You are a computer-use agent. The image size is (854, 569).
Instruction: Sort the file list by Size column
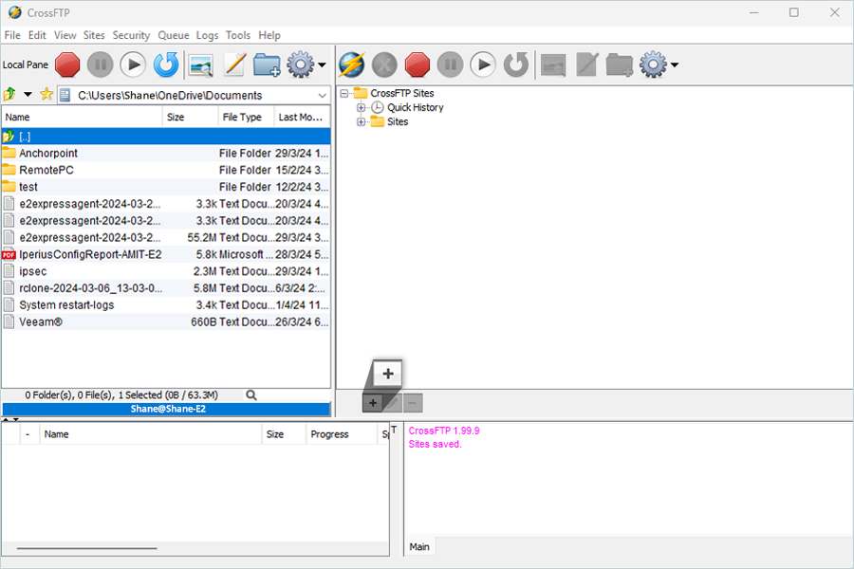point(190,117)
